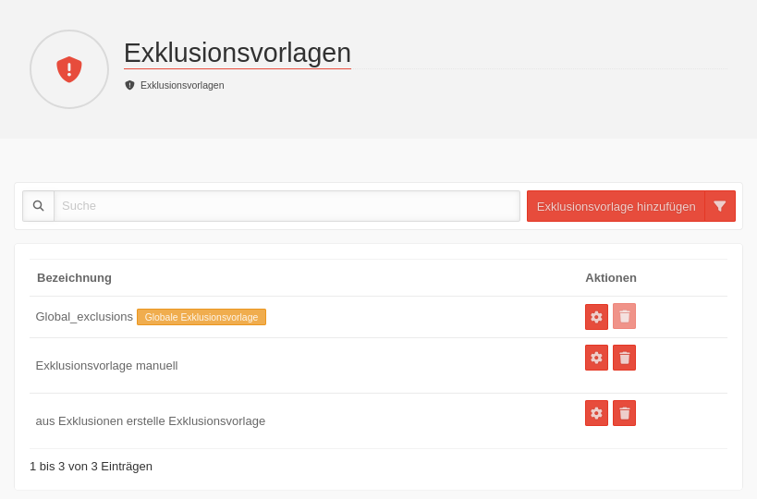This screenshot has width=757, height=499.
Task: Delete Exklusionsvorlage manuell with trash icon
Action: click(x=624, y=358)
